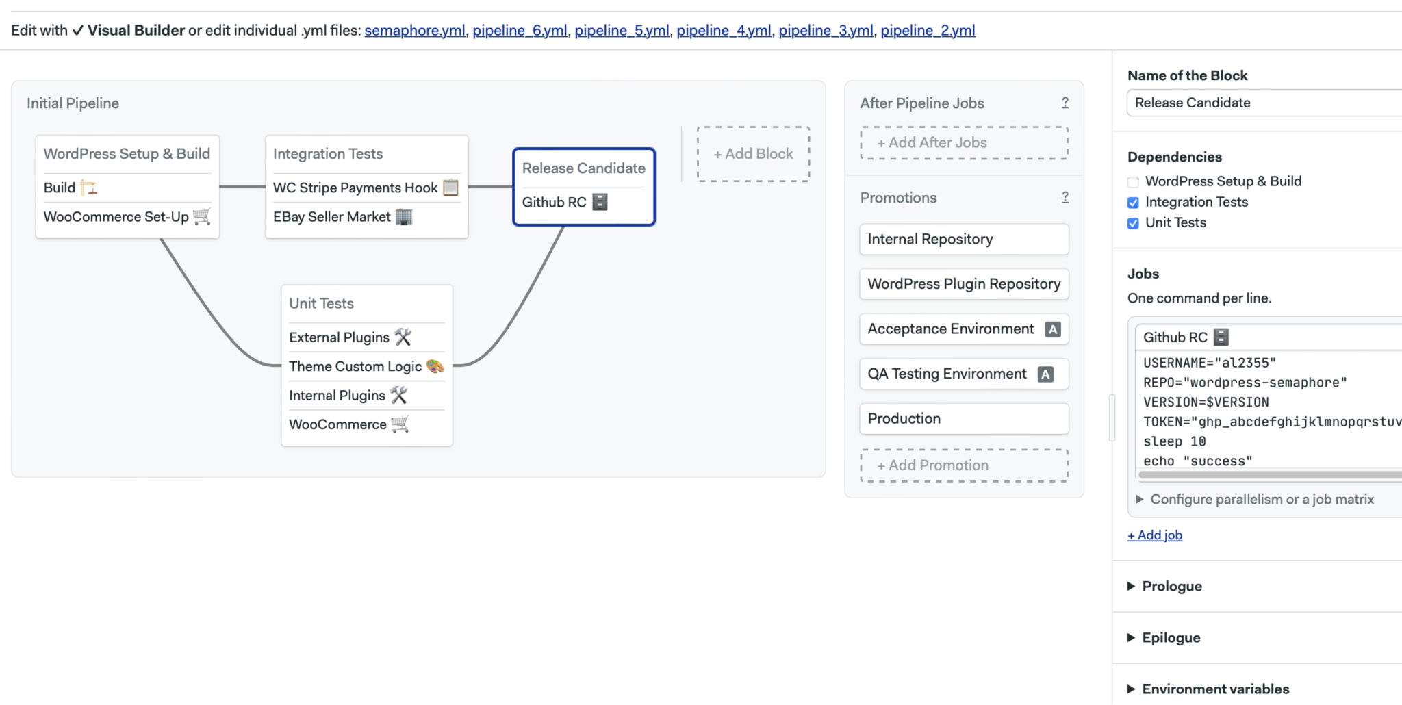
Task: Click the question mark icon beside Promotions
Action: (1066, 196)
